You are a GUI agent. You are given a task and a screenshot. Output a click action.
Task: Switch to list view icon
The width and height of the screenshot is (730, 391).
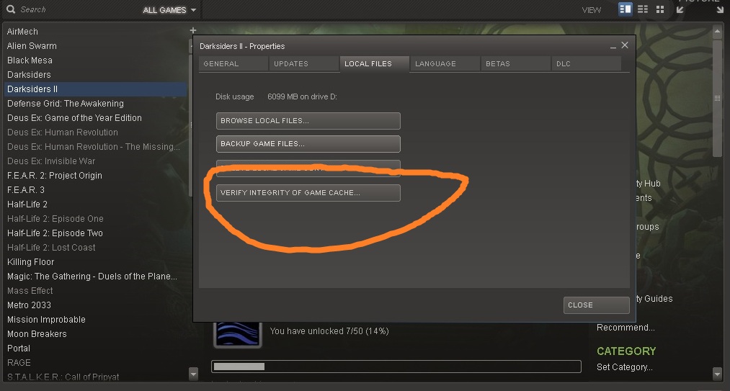(x=643, y=9)
